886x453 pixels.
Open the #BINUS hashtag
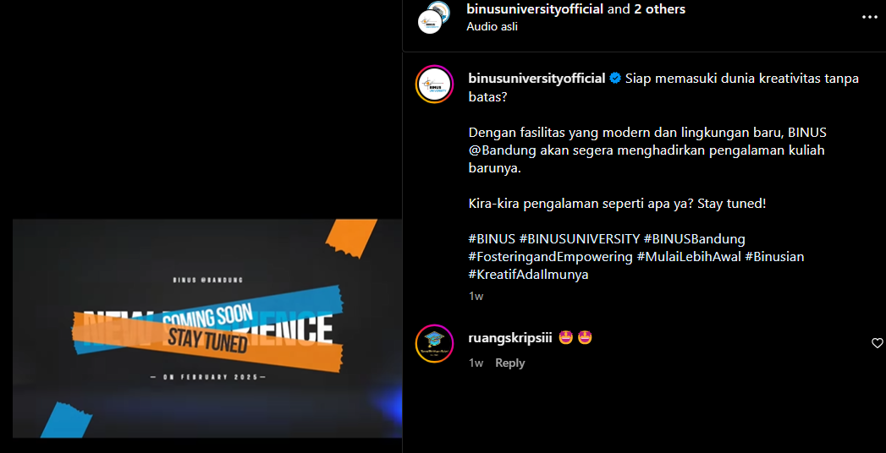click(x=492, y=238)
